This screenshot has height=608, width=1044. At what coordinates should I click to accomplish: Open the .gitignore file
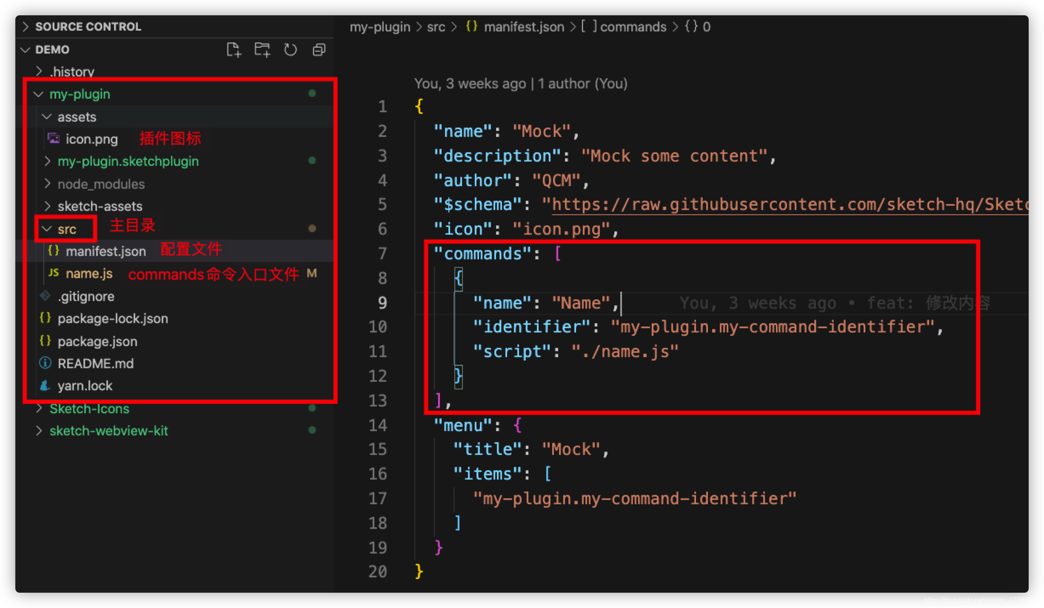(x=86, y=296)
